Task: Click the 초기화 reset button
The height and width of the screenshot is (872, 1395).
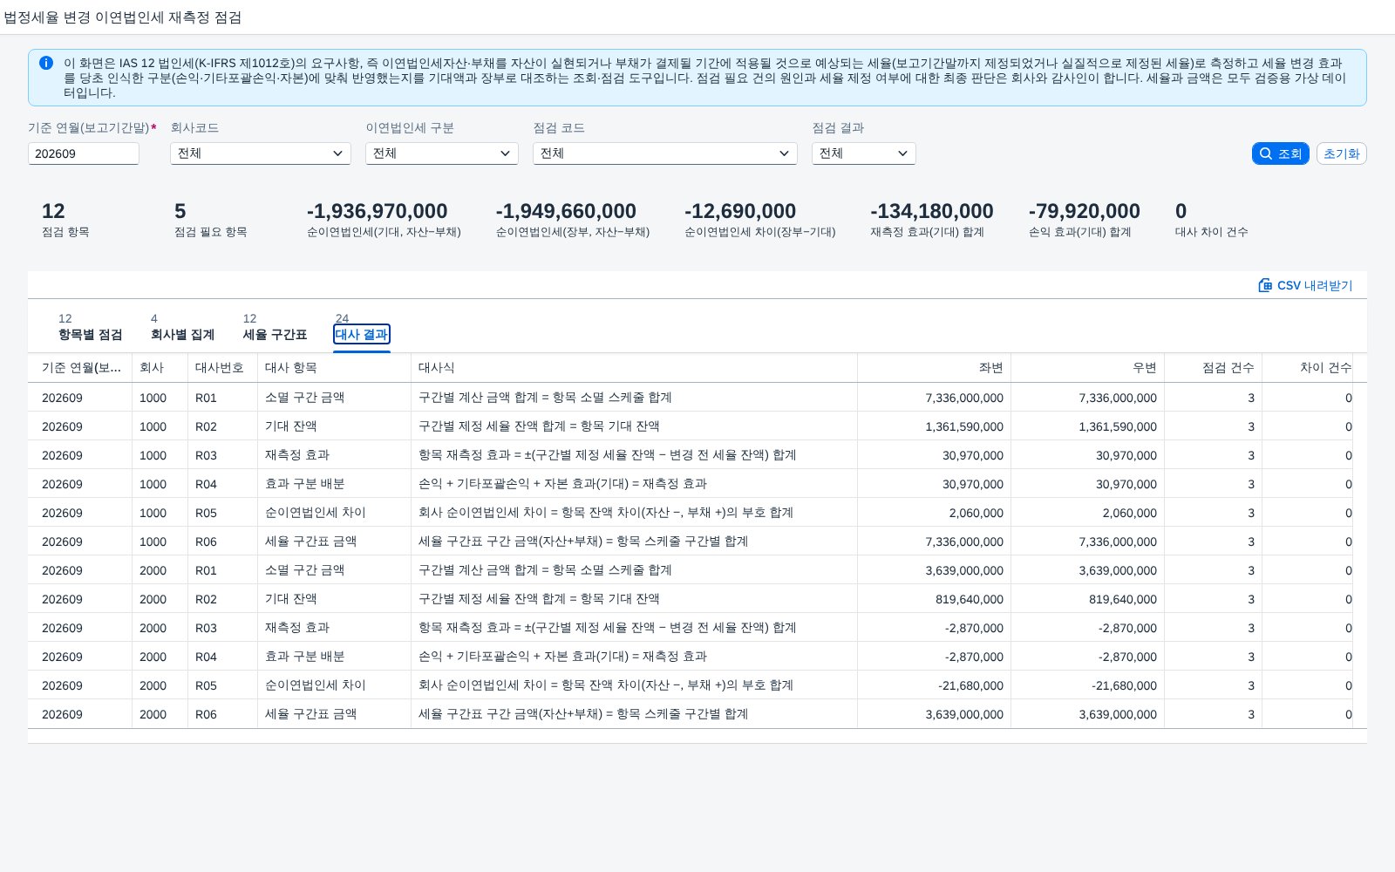Action: [1341, 153]
